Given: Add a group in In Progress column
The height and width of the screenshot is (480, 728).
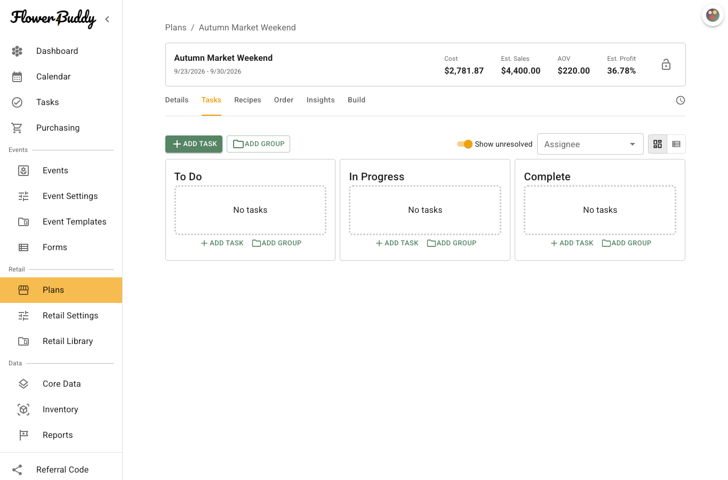Looking at the screenshot, I should pos(452,243).
